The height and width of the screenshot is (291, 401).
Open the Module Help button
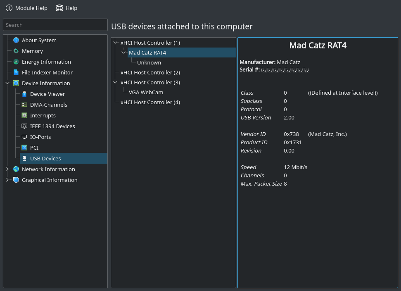[26, 8]
